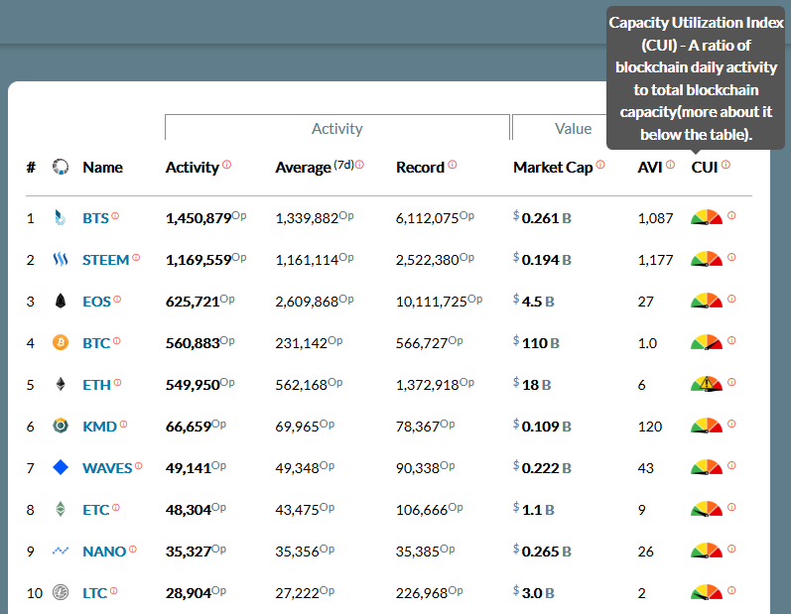The width and height of the screenshot is (791, 614).
Task: Click the info icon next to WAVES name
Action: 139,466
